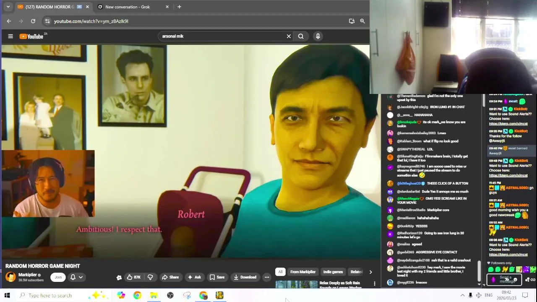Download the video
The height and width of the screenshot is (302, 537).
pos(245,277)
